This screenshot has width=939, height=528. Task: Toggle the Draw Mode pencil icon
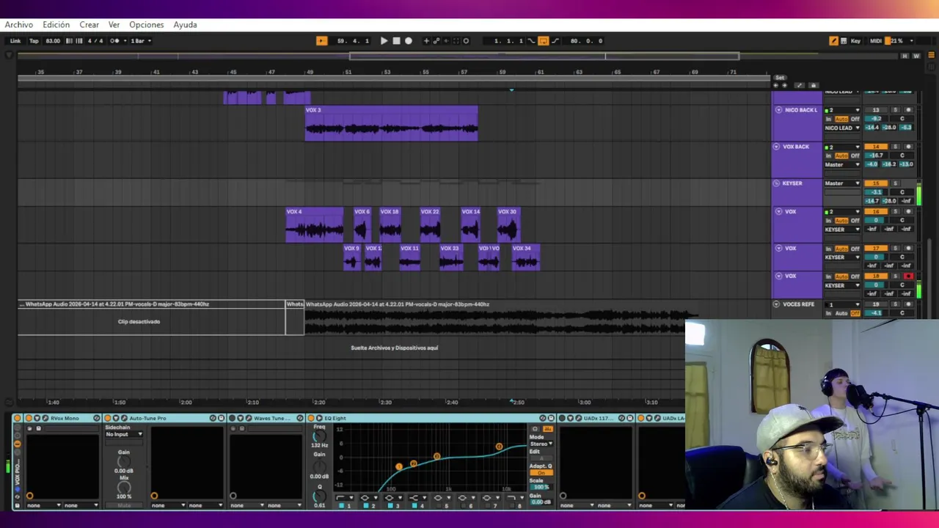tap(833, 41)
